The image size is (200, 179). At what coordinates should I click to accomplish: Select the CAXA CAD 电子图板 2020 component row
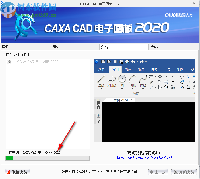(x=48, y=62)
